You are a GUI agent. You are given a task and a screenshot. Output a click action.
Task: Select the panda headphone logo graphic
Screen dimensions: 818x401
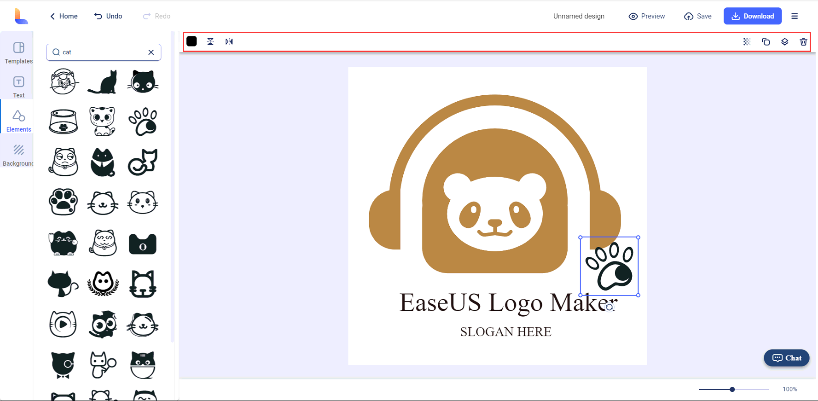[494, 184]
